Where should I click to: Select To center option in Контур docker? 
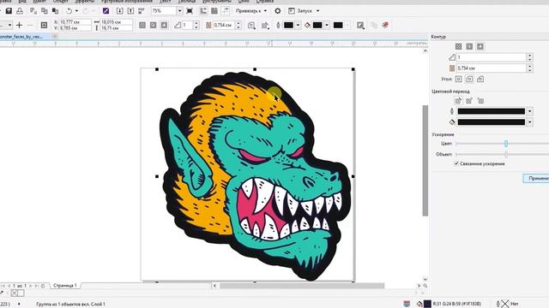coord(458,46)
